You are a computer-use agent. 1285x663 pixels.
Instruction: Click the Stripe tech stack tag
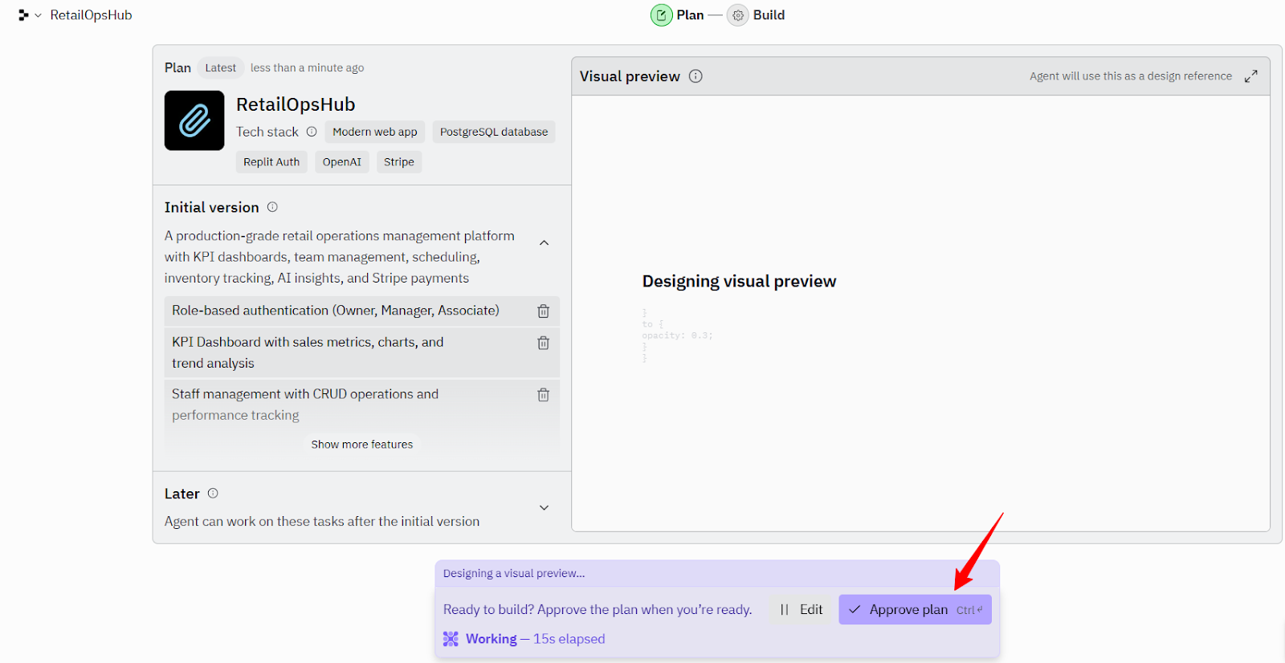coord(399,162)
